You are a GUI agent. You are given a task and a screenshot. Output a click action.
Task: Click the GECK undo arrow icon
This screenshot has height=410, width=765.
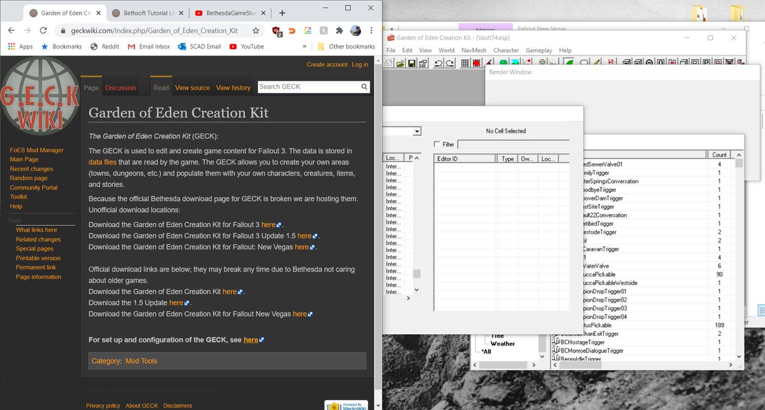click(439, 62)
